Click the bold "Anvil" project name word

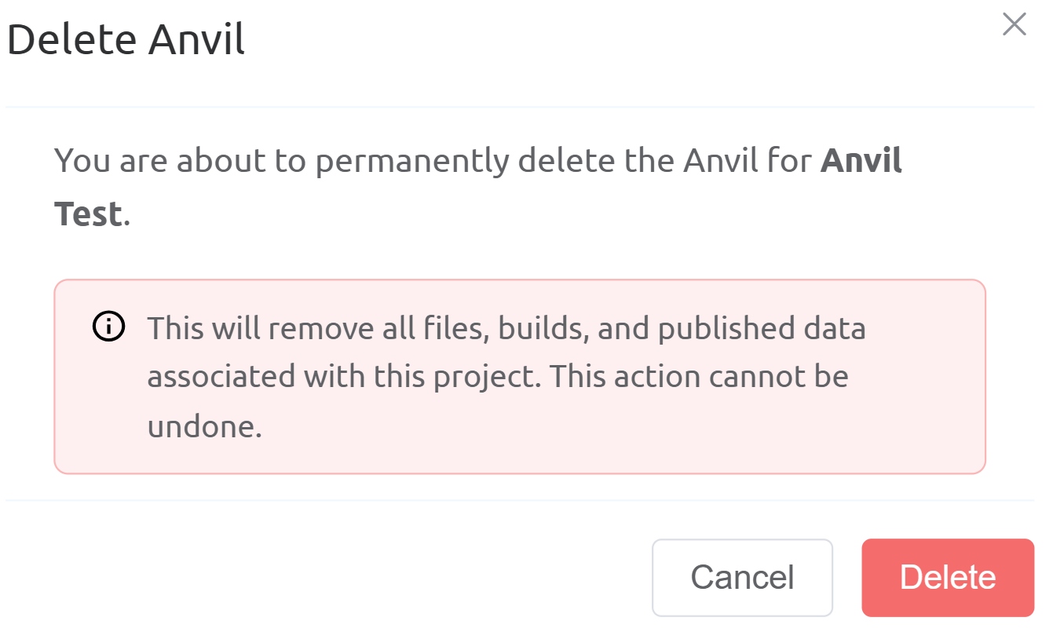coord(861,161)
